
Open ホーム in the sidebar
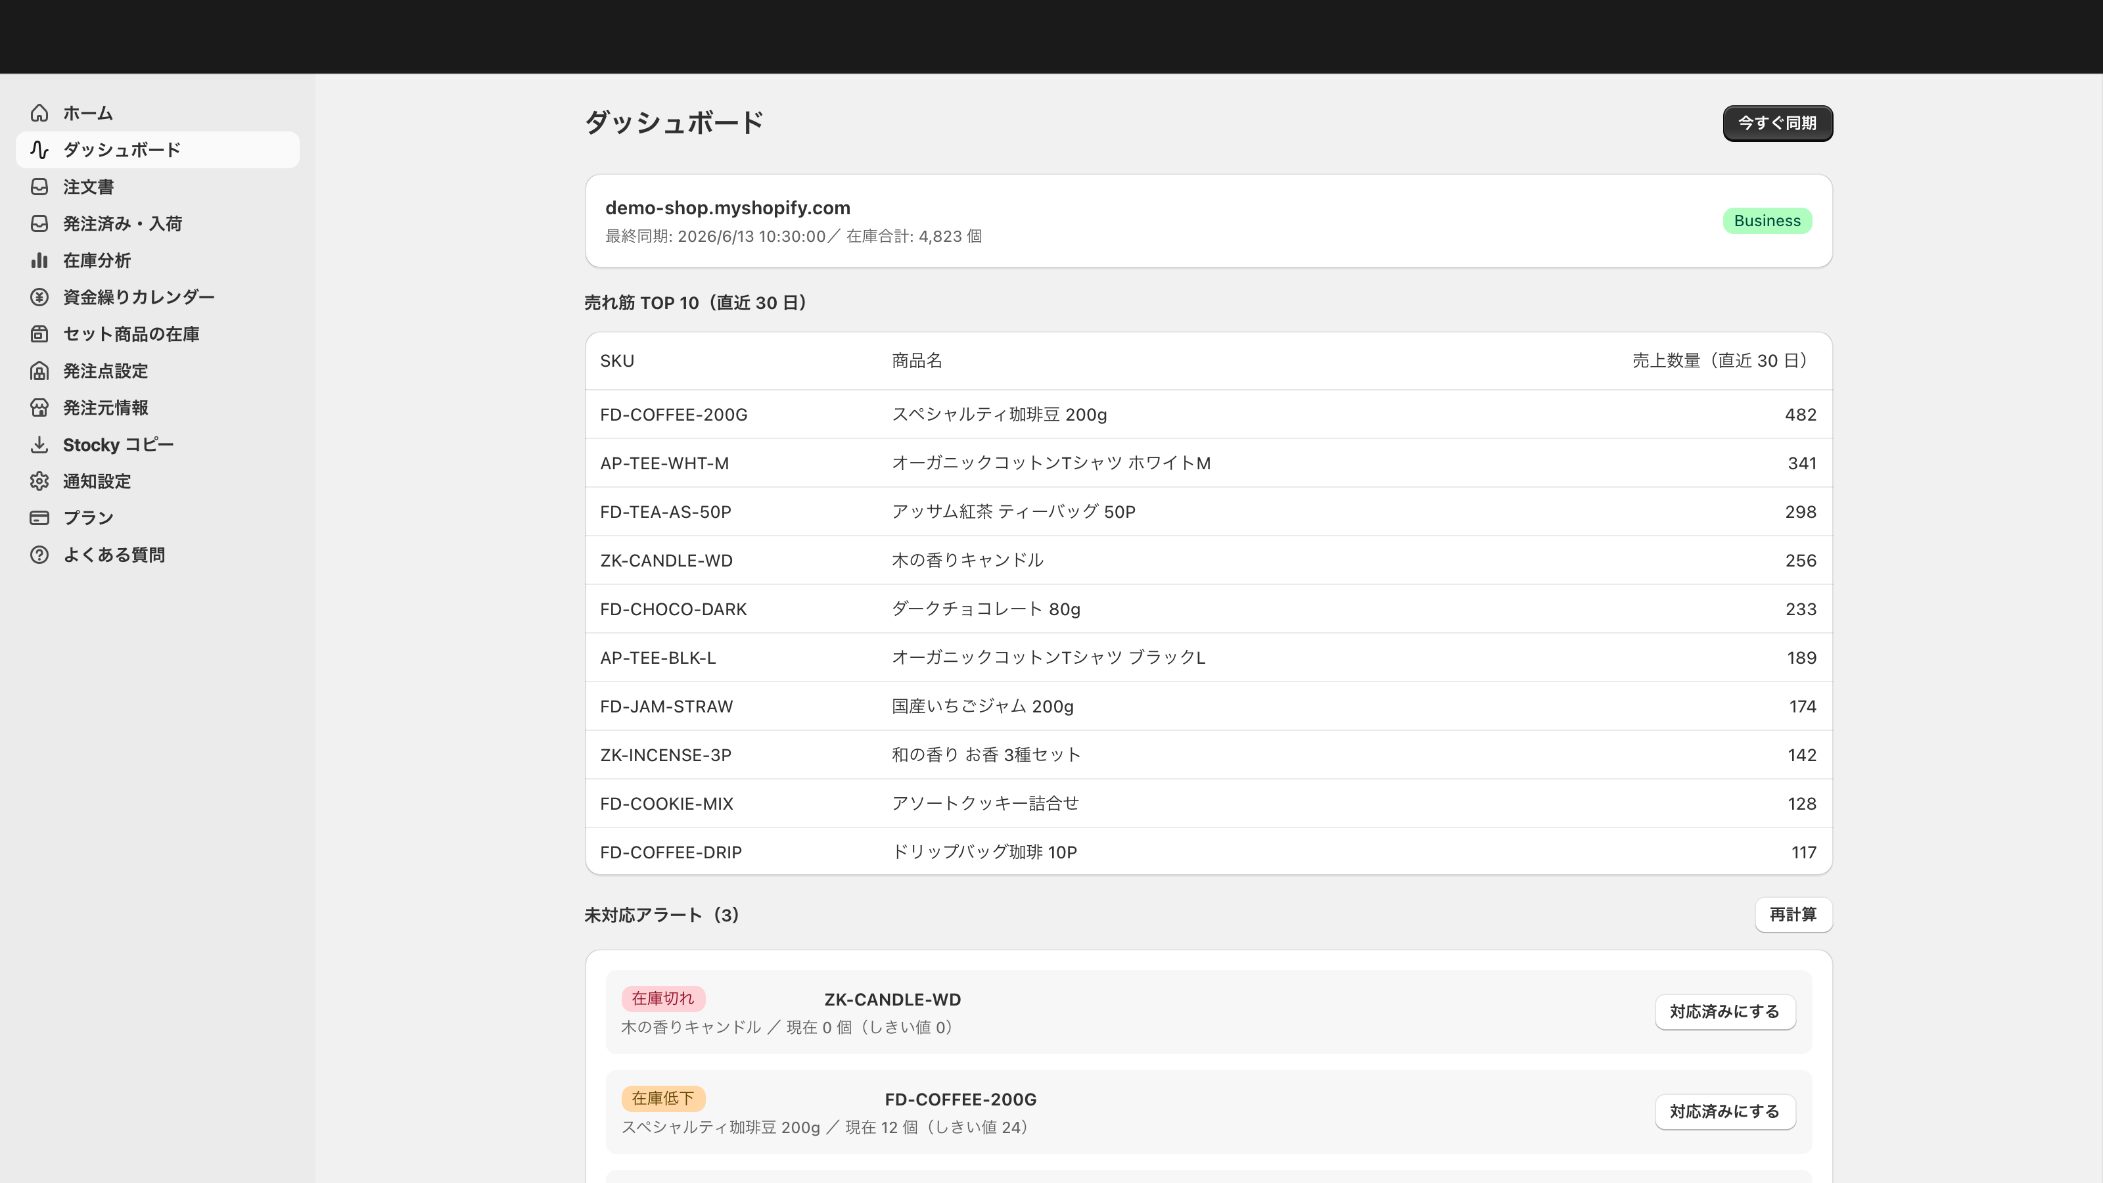click(158, 112)
